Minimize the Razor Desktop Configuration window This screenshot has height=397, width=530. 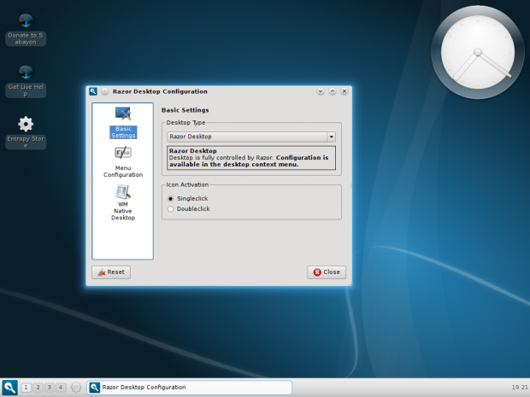point(321,91)
